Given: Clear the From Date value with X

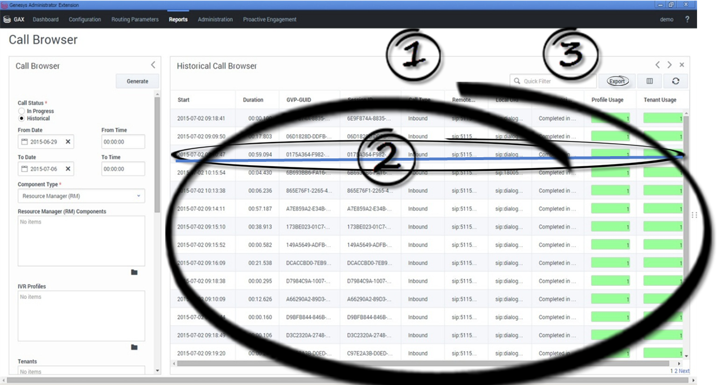Looking at the screenshot, I should (x=68, y=141).
